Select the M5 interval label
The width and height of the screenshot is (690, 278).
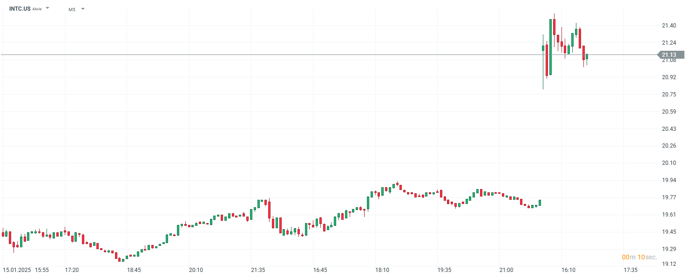[x=72, y=9]
